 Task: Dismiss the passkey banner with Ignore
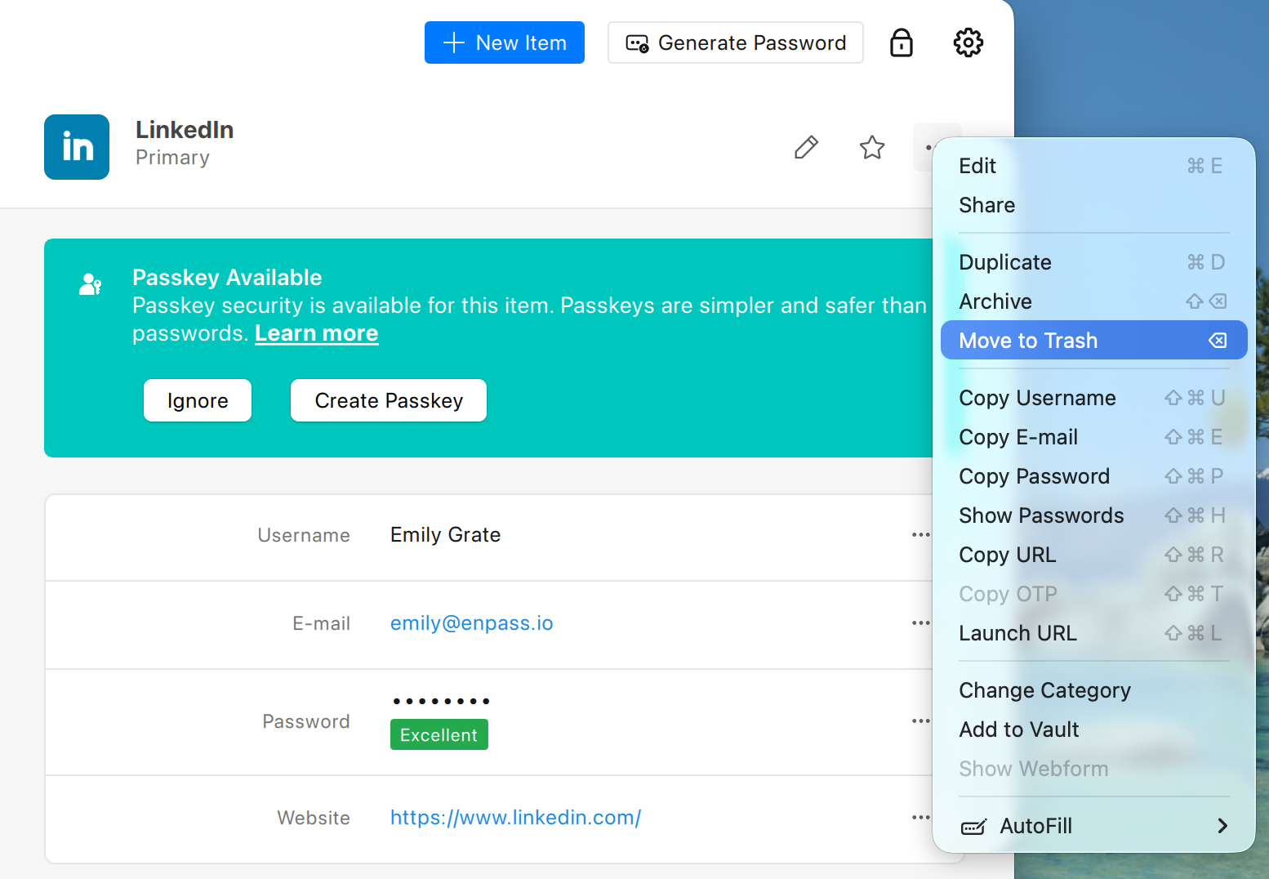(x=198, y=400)
